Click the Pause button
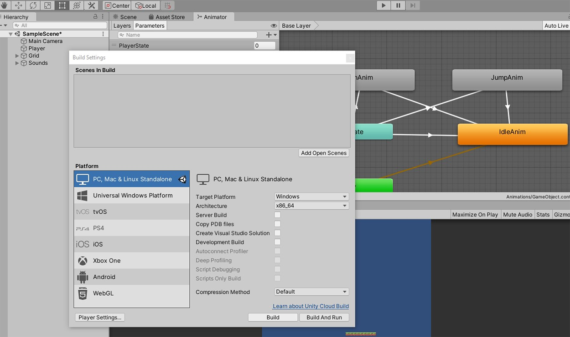Viewport: 570px width, 337px height. (x=398, y=5)
